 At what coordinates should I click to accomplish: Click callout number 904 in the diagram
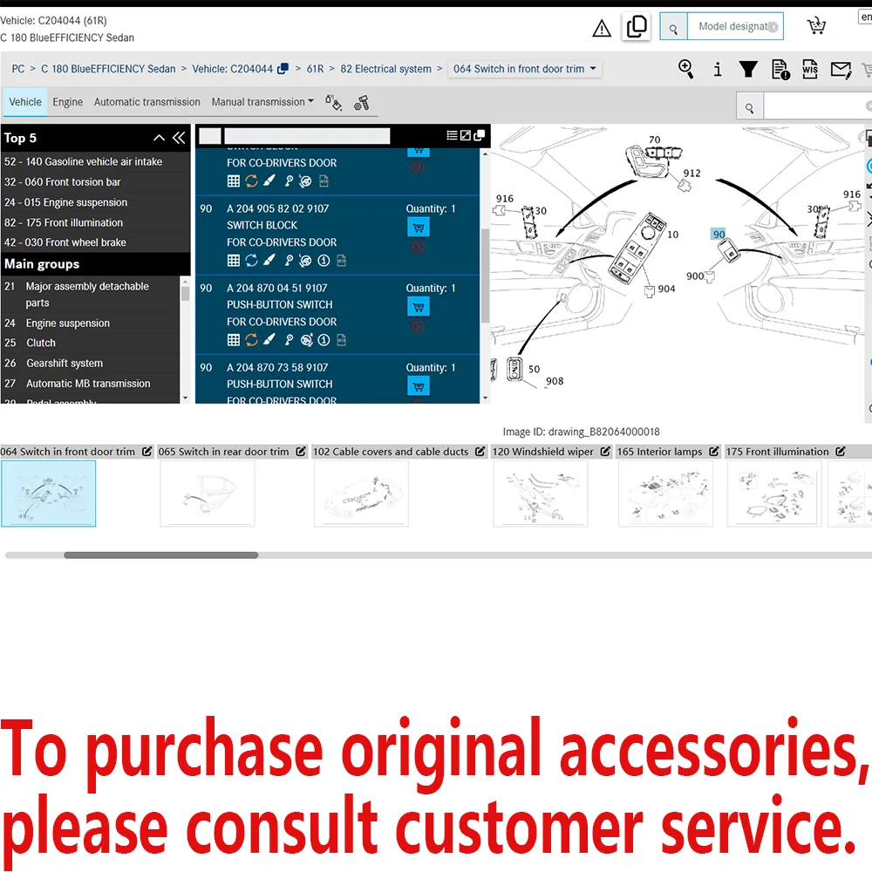tap(666, 289)
